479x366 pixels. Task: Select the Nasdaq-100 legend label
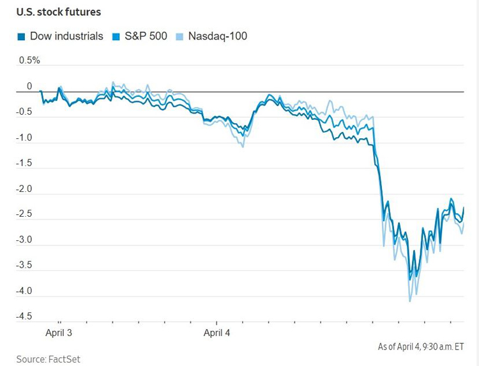pyautogui.click(x=218, y=36)
